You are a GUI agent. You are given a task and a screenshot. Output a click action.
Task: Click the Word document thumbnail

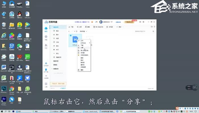(x=75, y=40)
